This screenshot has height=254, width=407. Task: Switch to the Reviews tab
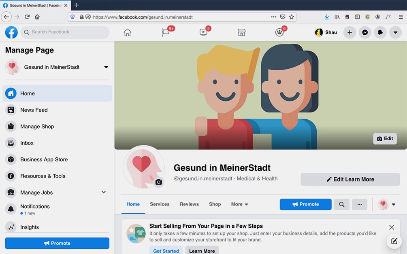[x=189, y=204]
